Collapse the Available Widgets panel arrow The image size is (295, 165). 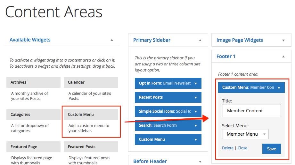[x=112, y=40]
